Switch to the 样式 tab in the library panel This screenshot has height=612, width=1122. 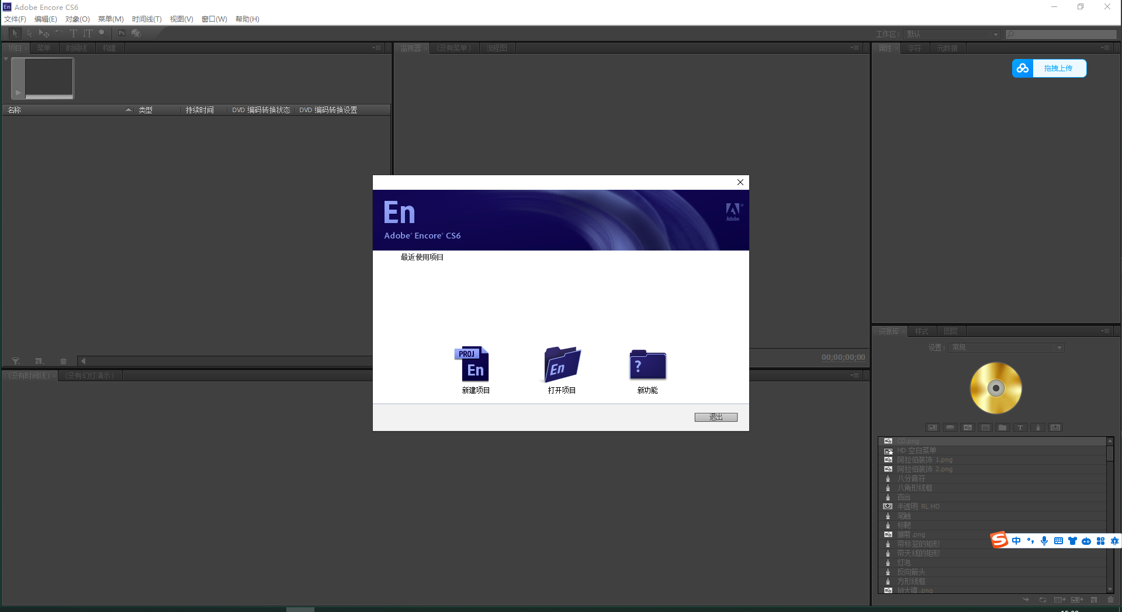(922, 331)
